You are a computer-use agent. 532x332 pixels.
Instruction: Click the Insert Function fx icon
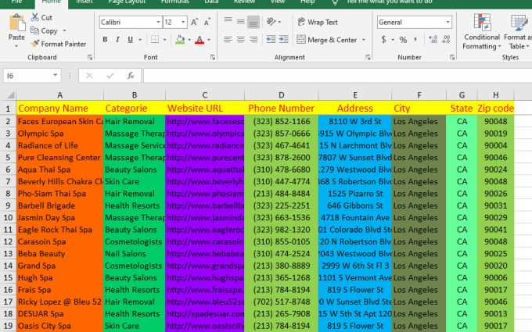pyautogui.click(x=131, y=76)
